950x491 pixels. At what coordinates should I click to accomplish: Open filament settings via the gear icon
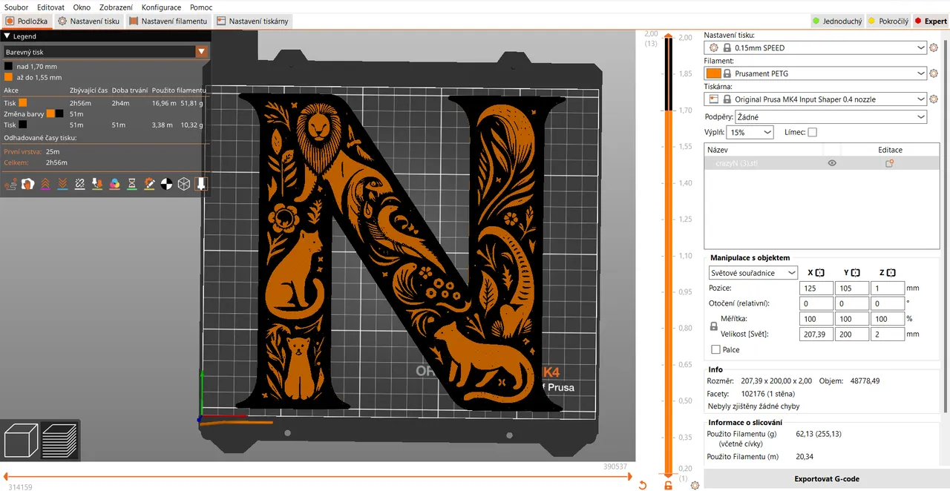point(933,73)
